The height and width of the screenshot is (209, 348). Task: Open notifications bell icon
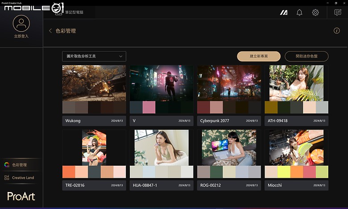299,13
